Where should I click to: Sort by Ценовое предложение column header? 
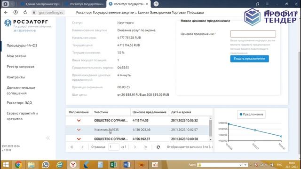150,112
